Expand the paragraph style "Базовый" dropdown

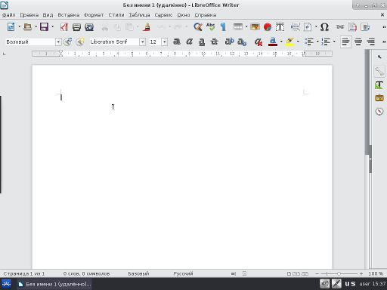[58, 42]
